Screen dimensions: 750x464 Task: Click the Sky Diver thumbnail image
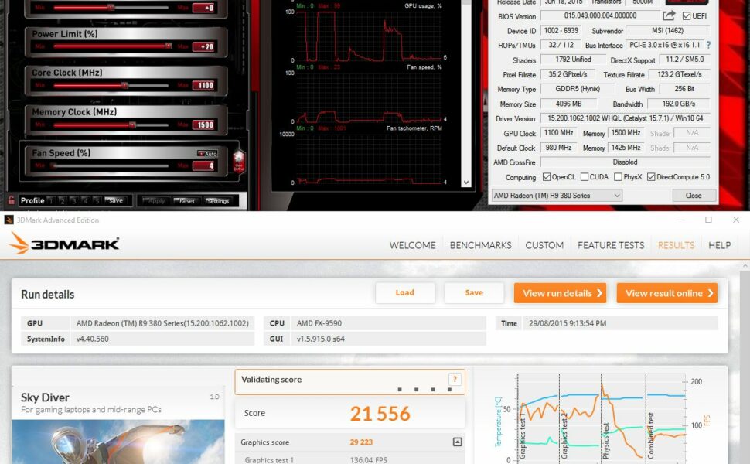[118, 442]
